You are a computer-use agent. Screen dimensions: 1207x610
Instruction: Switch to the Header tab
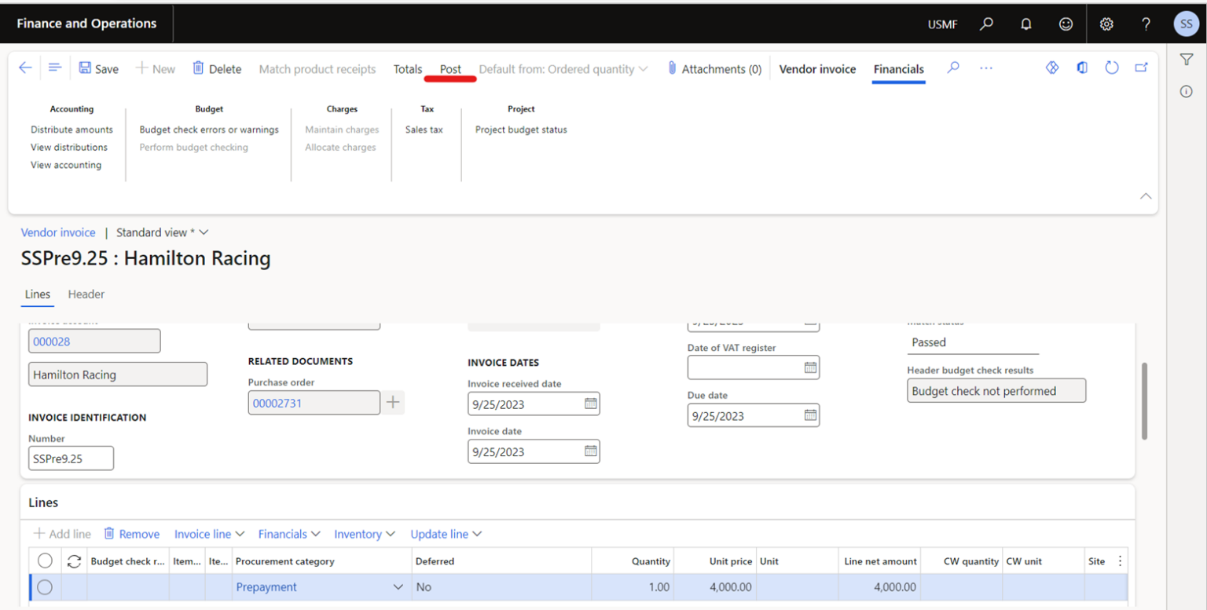point(86,294)
